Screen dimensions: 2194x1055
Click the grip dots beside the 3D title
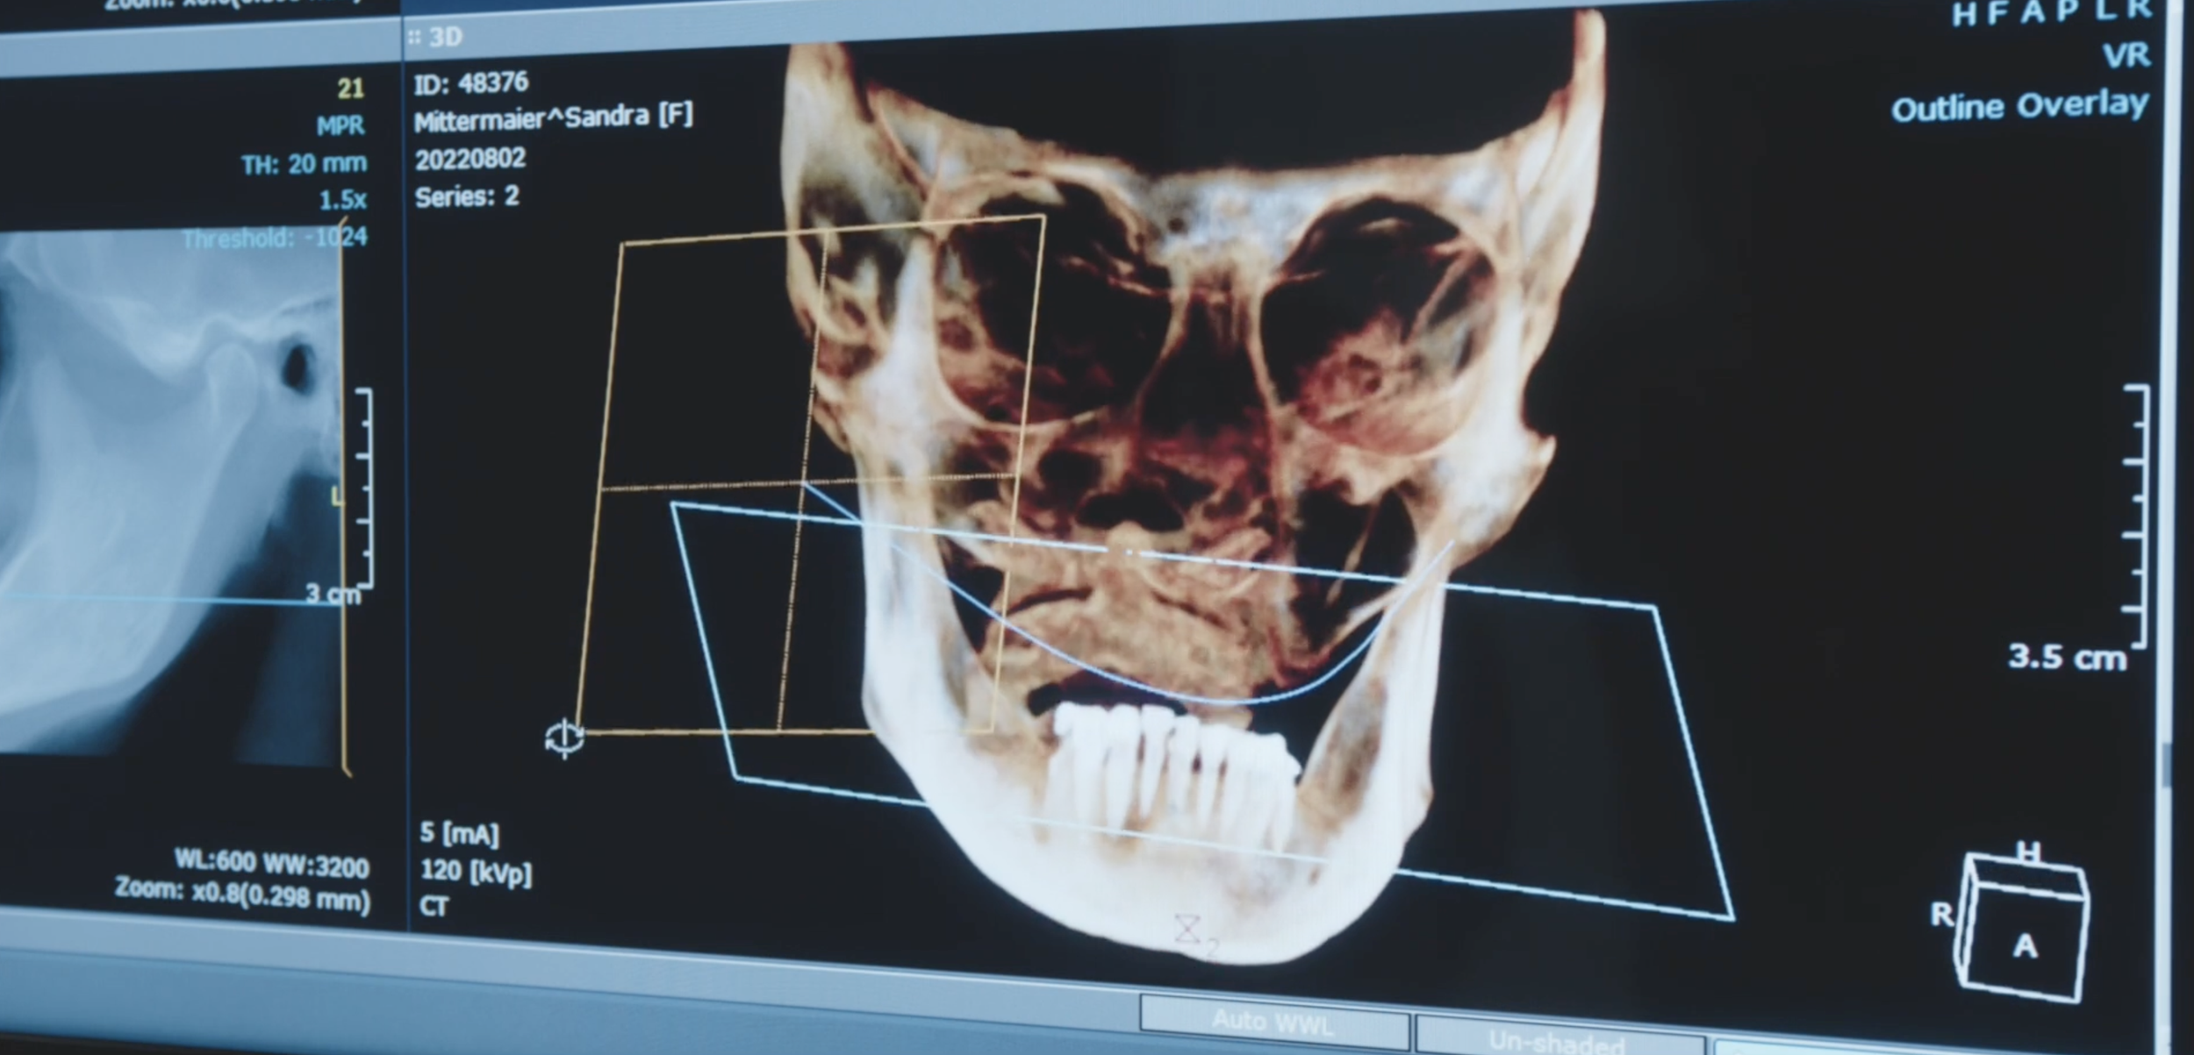[x=414, y=38]
